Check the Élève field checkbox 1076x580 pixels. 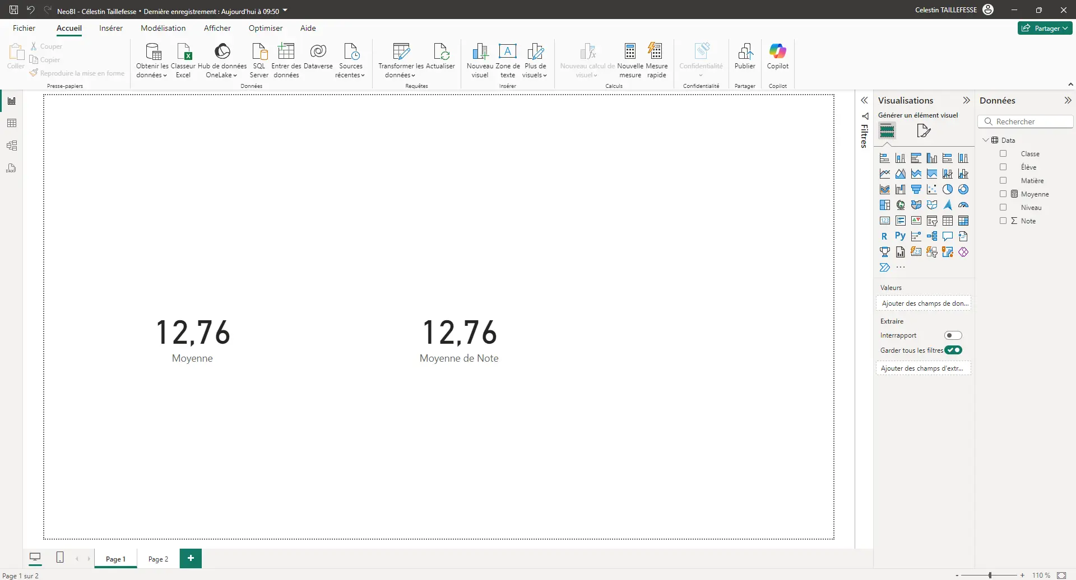(x=1003, y=167)
